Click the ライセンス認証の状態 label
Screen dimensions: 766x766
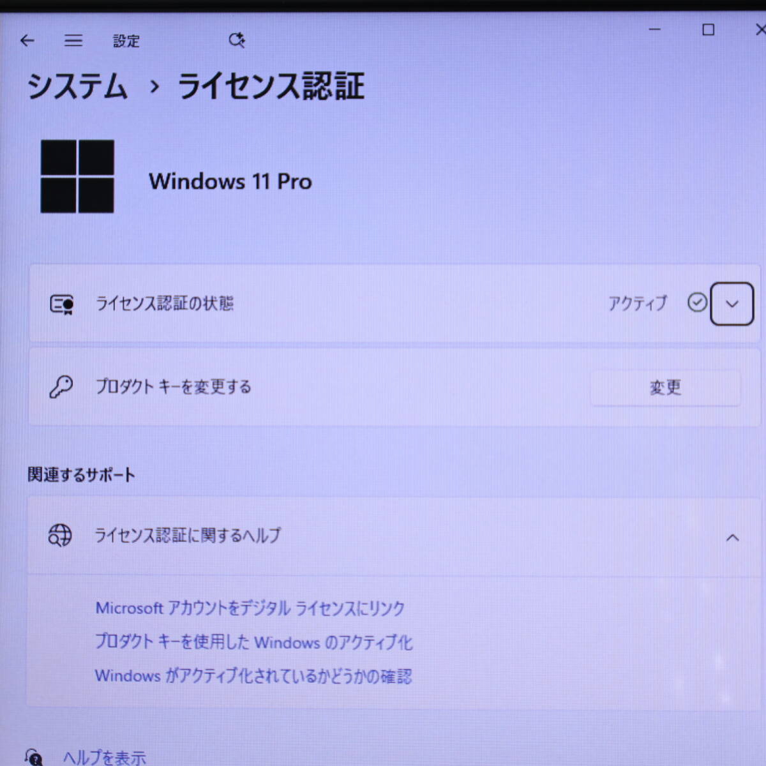(165, 303)
